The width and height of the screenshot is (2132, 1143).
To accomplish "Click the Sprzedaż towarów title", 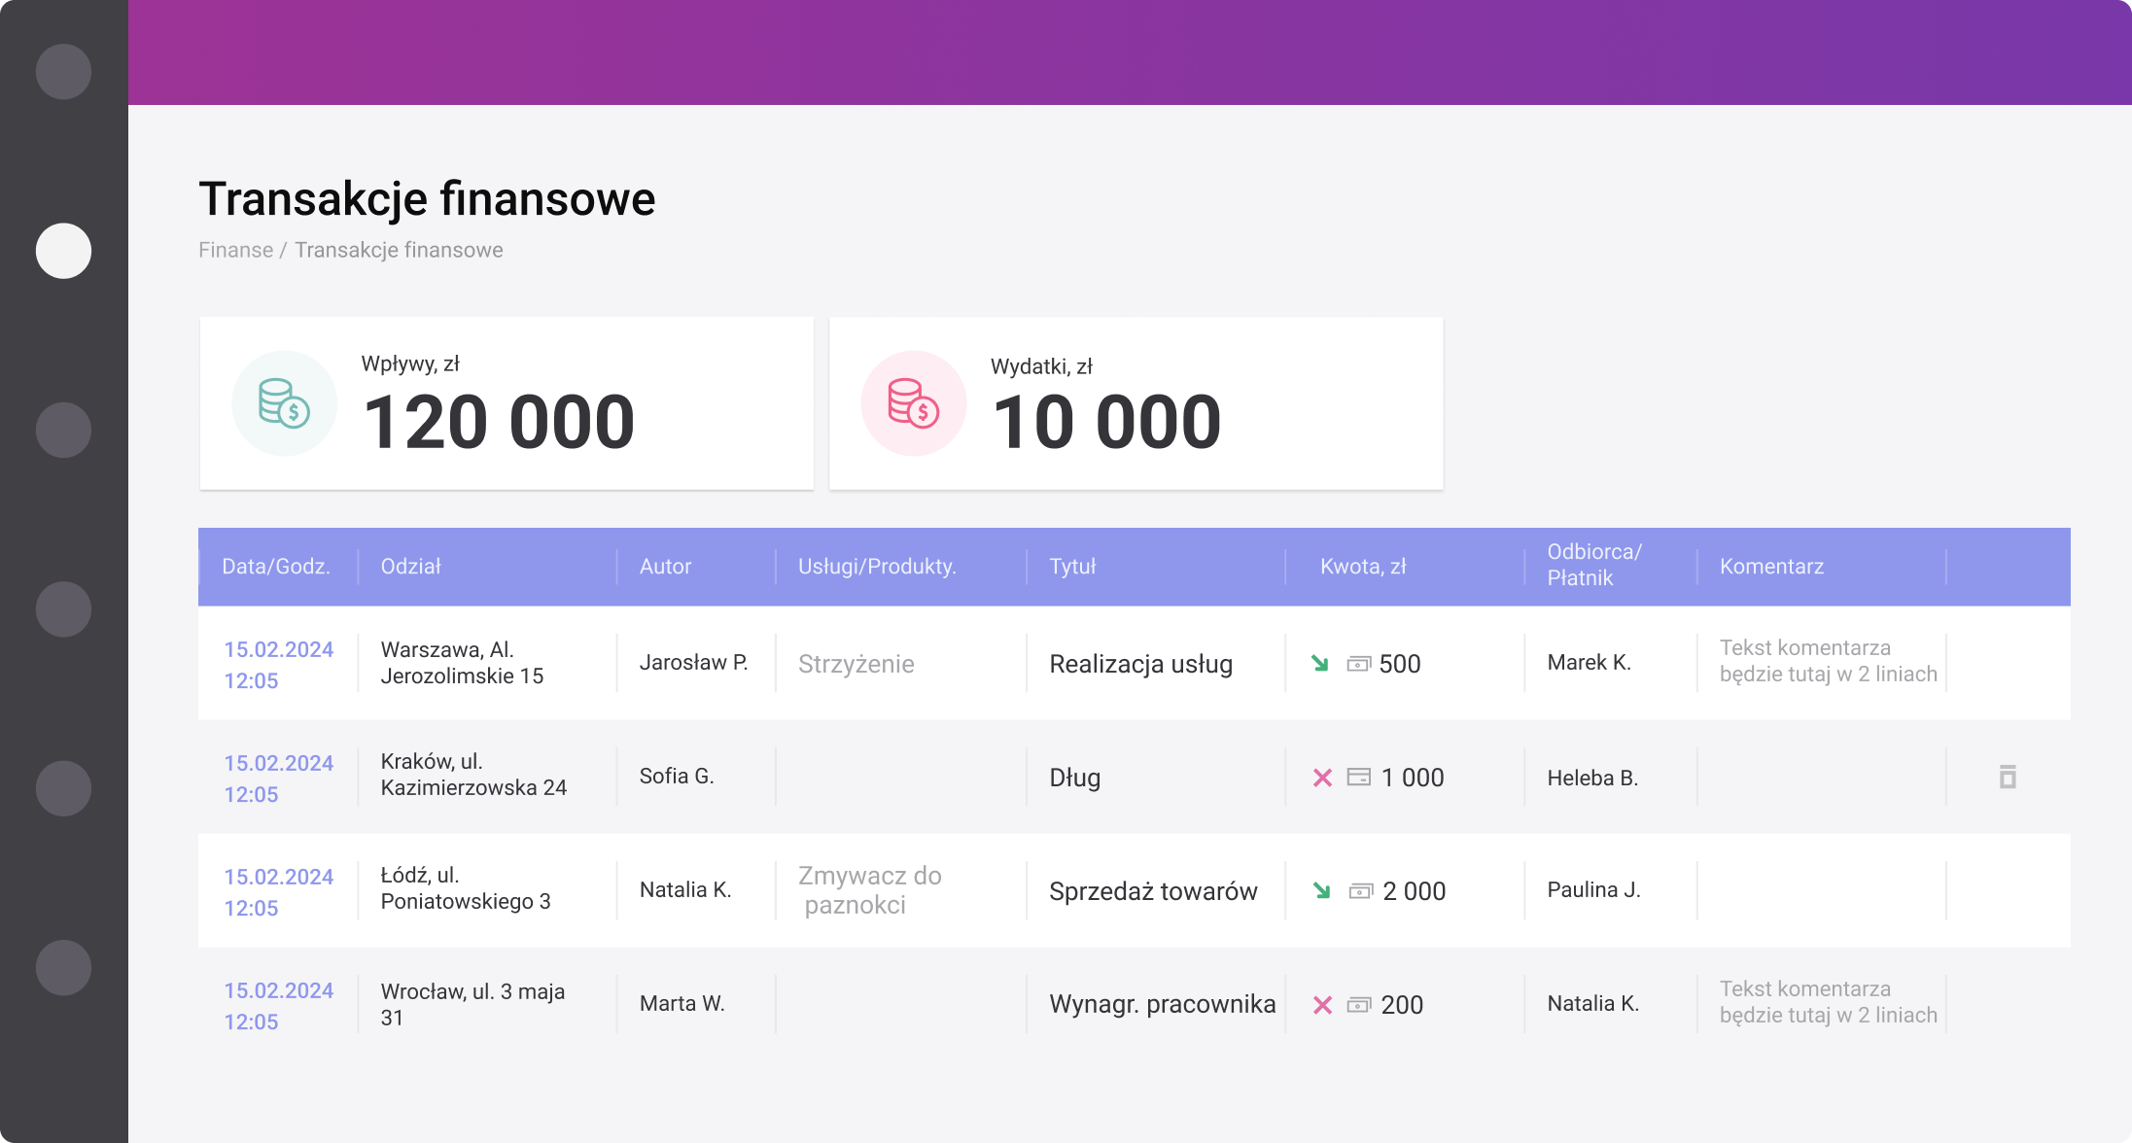I will (1153, 891).
